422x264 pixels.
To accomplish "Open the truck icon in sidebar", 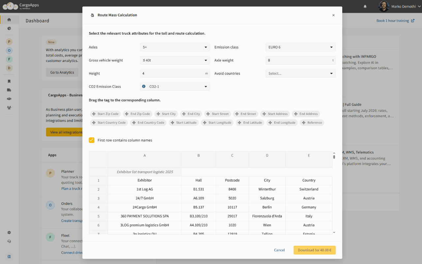I will coord(9,90).
